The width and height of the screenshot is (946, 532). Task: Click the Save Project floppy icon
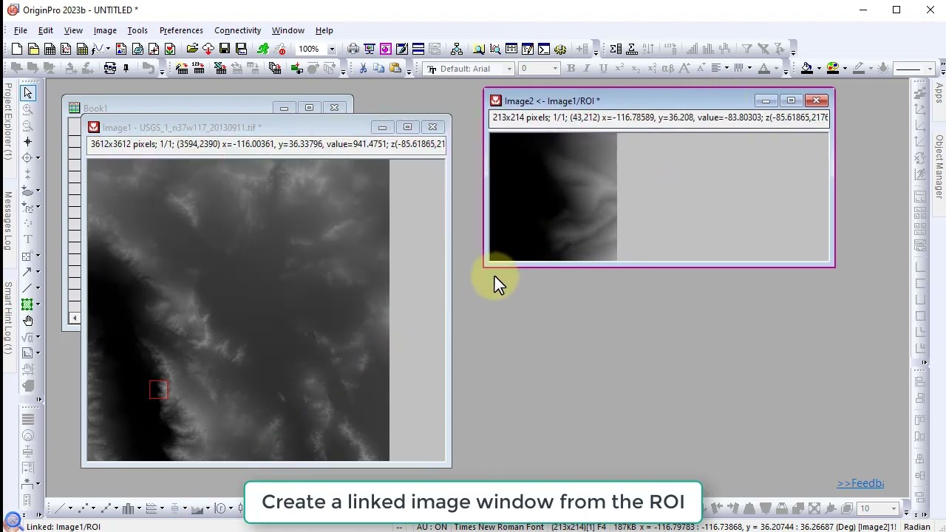224,50
